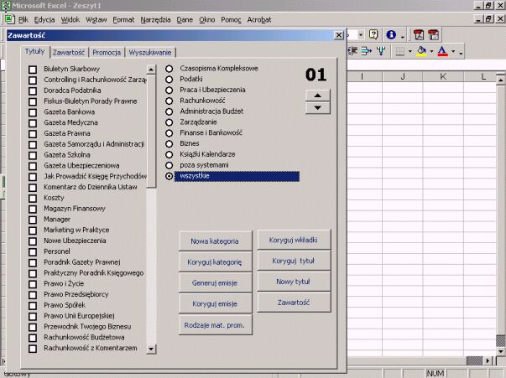Click the first Acrobat PDF convert icon
506x378 pixels.
tap(417, 35)
